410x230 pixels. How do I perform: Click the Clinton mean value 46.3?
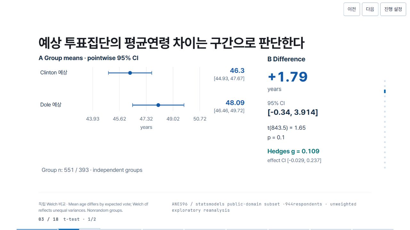(x=237, y=71)
